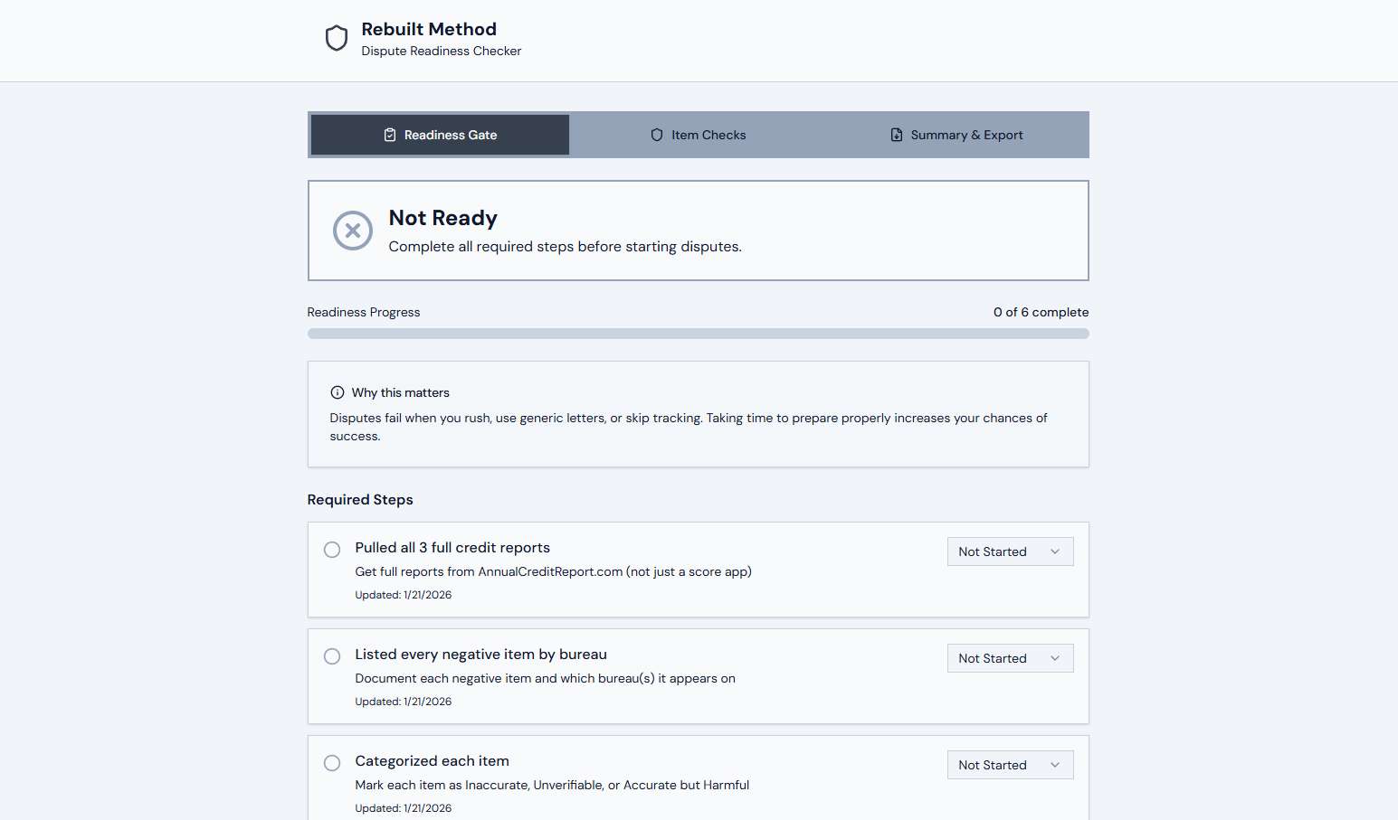Click the Rebuilt Method shield logo icon

coord(337,39)
